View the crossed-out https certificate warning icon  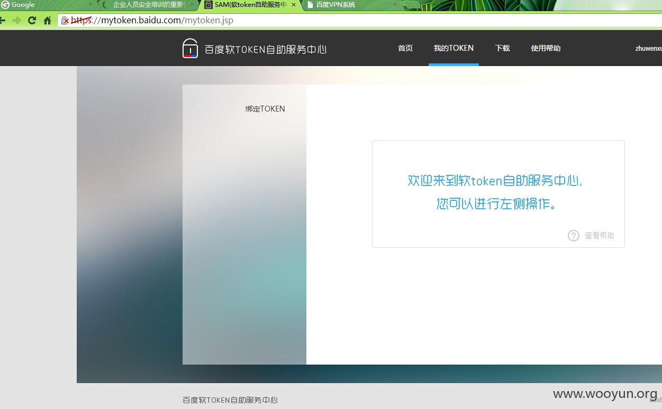point(65,21)
